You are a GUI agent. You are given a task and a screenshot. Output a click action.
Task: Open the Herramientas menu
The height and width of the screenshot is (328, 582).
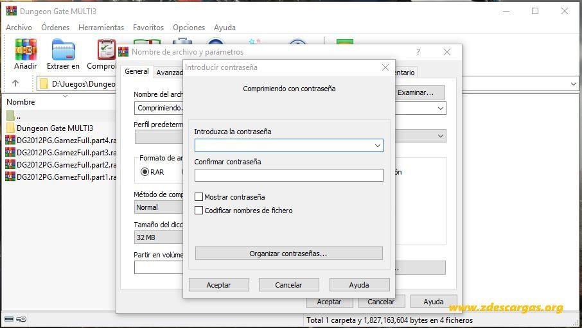point(101,28)
